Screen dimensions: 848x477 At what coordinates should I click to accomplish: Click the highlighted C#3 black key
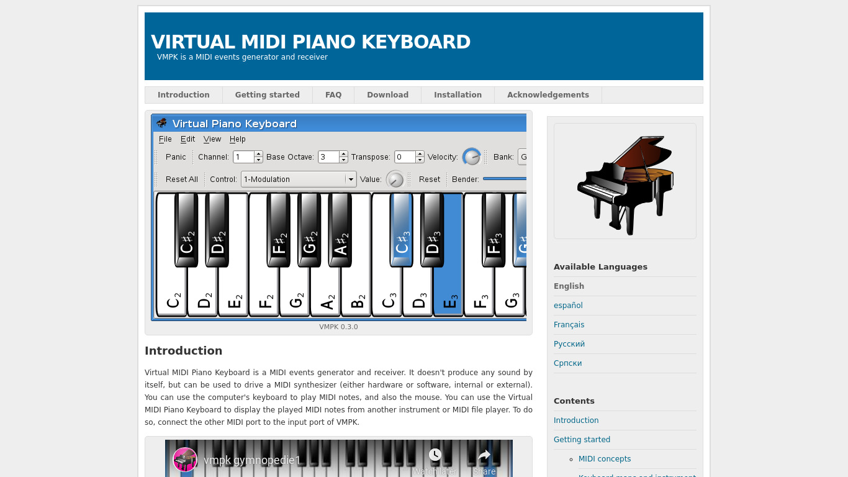(401, 230)
